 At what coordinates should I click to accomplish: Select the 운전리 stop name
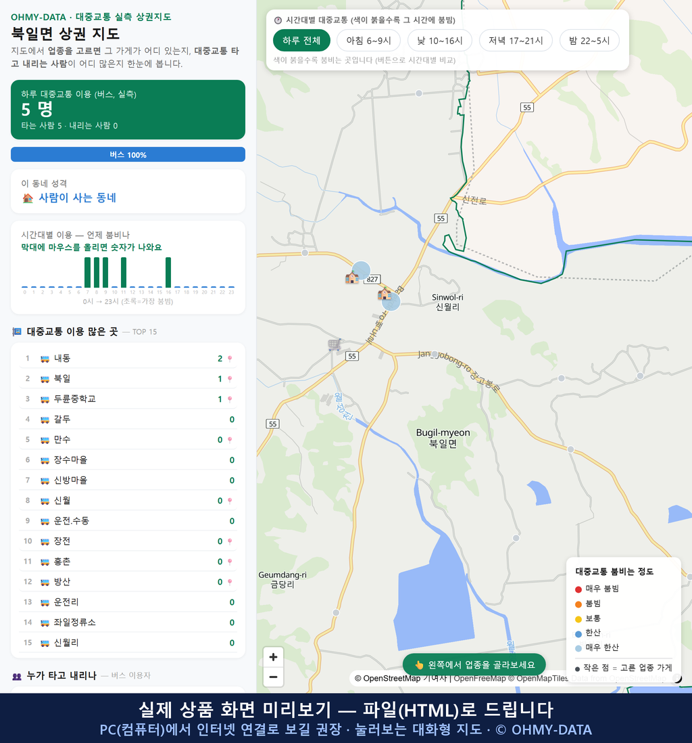point(66,602)
